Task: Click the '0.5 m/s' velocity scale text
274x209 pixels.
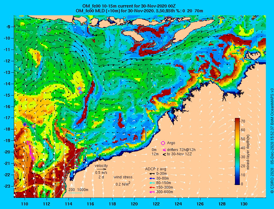Action: (101, 172)
